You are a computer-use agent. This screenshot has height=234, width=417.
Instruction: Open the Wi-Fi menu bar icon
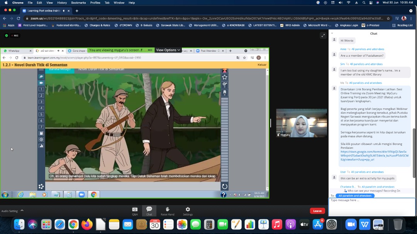click(348, 3)
